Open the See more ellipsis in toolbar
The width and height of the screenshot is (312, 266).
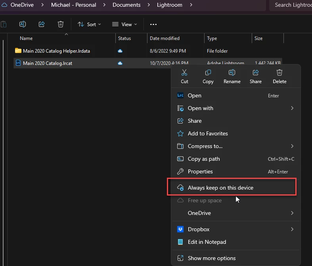click(x=153, y=24)
